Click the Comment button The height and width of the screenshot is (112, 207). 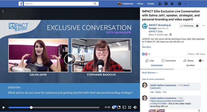[x=169, y=61]
